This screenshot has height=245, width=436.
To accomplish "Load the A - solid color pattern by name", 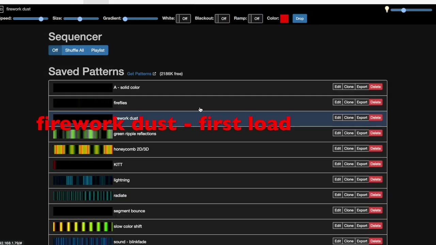I will pos(127,87).
